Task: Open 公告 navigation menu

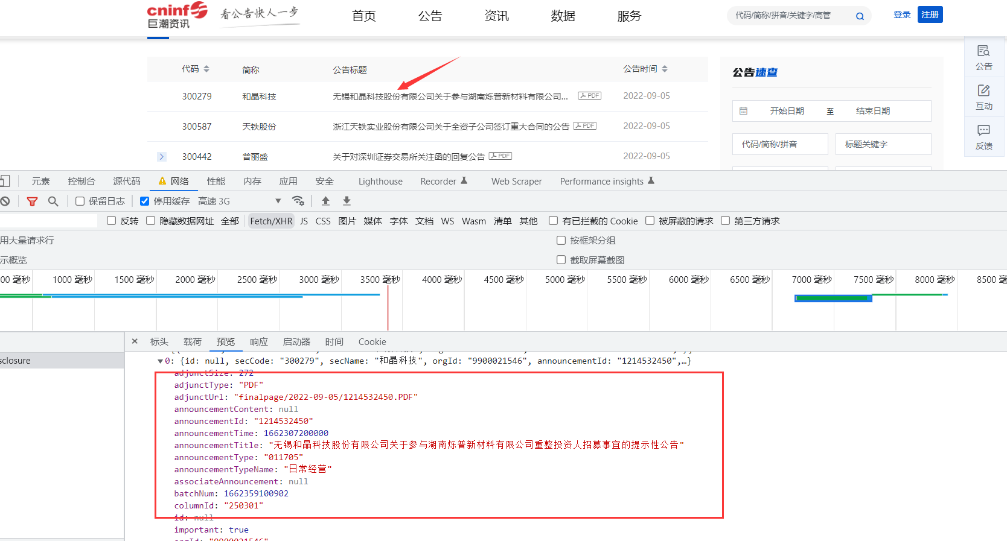Action: point(430,16)
